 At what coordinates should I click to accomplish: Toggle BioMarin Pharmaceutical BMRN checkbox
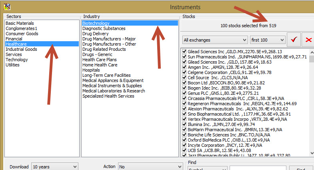tap(184, 130)
